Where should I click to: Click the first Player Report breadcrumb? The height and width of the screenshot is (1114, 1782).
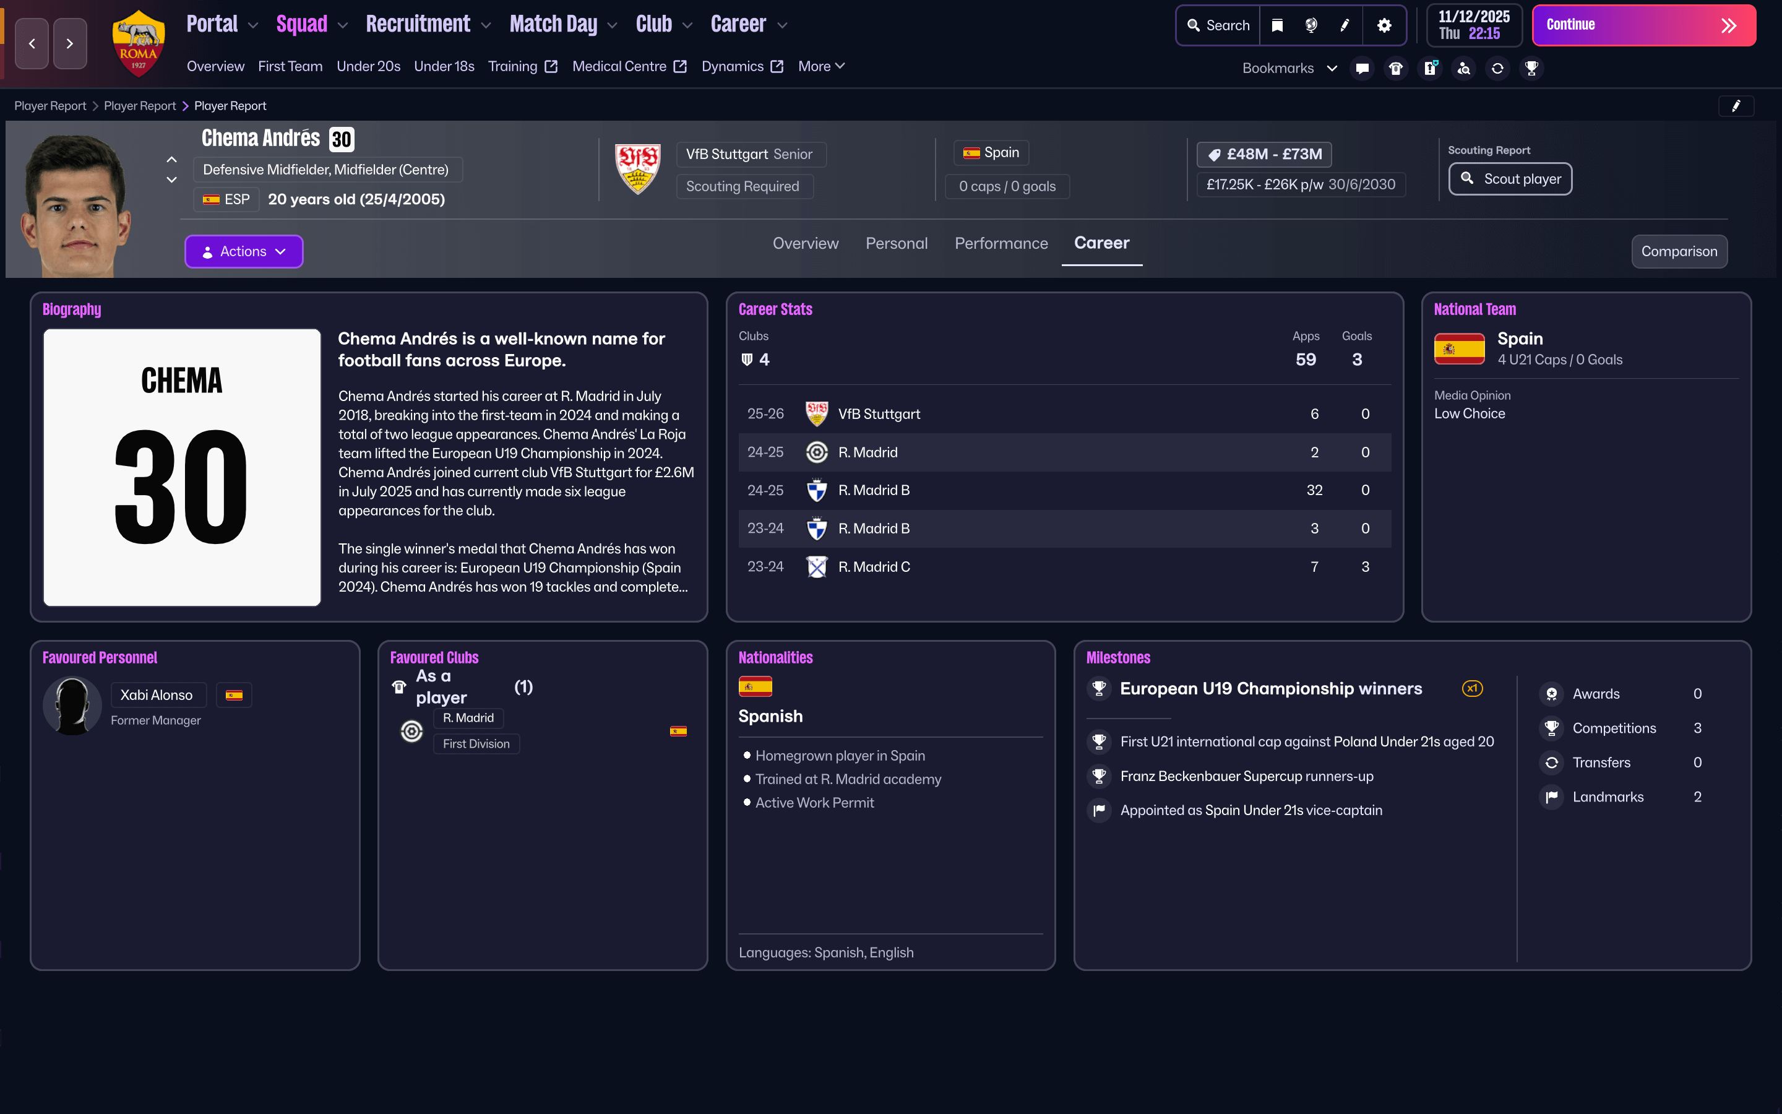coord(50,106)
